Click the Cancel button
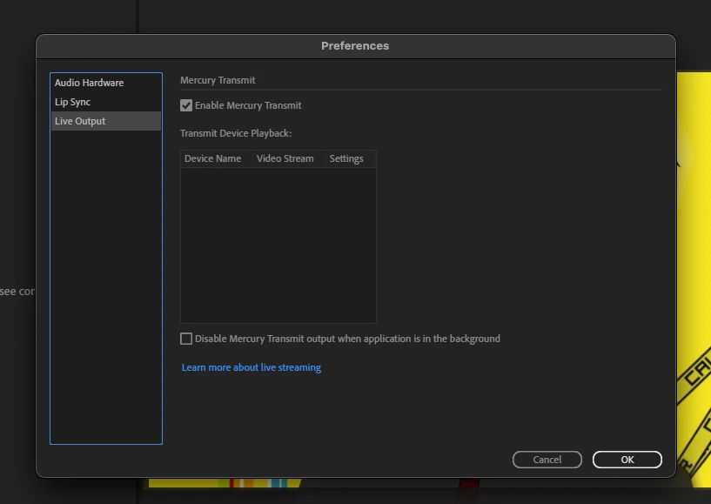Screen dimensions: 711x504 [547, 460]
